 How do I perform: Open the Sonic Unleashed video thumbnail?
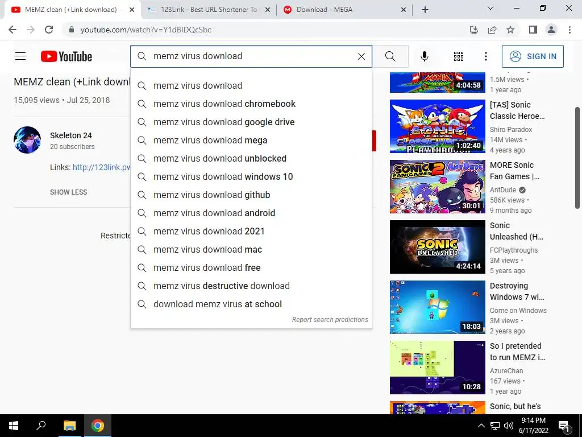437,247
